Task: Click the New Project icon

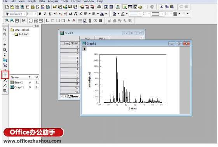Action: 7,7
